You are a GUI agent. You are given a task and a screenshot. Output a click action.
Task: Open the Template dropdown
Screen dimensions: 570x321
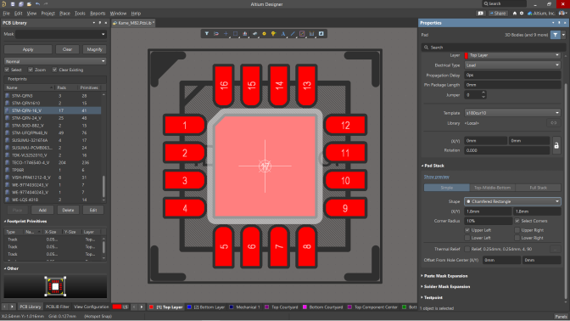512,113
